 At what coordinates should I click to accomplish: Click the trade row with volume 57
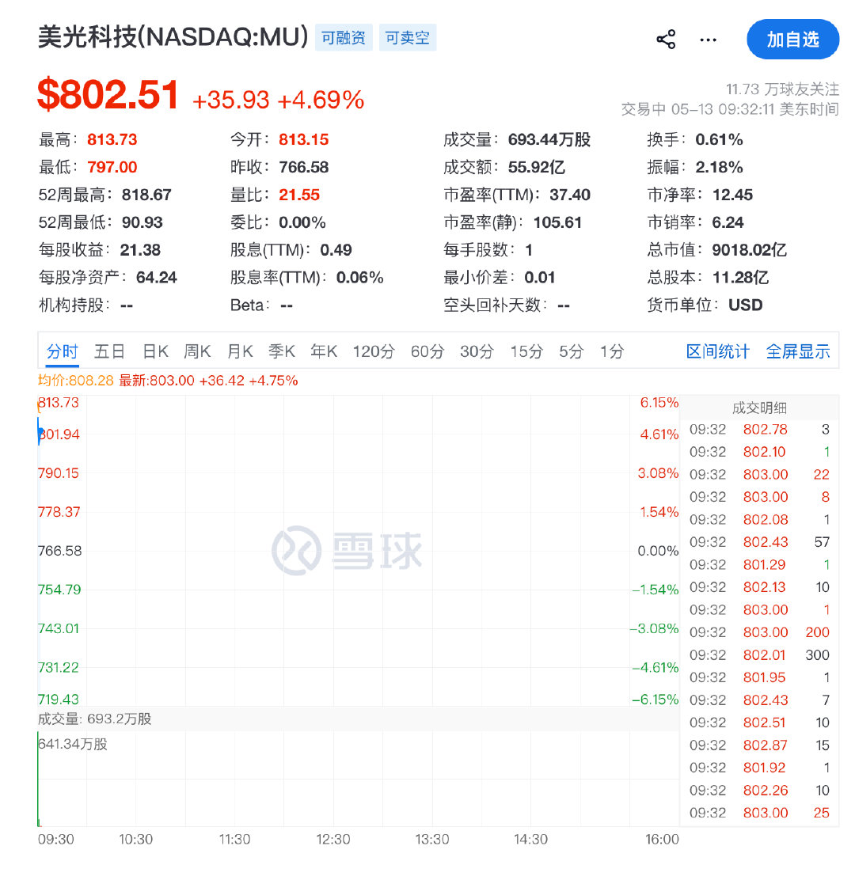pyautogui.click(x=759, y=542)
